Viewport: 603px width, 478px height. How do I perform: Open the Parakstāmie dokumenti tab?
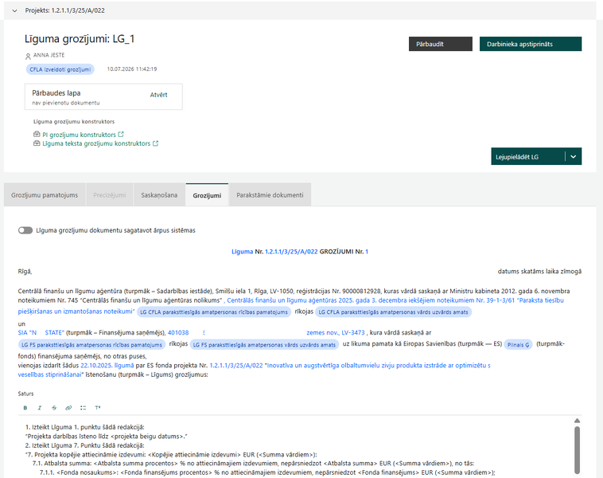[270, 195]
